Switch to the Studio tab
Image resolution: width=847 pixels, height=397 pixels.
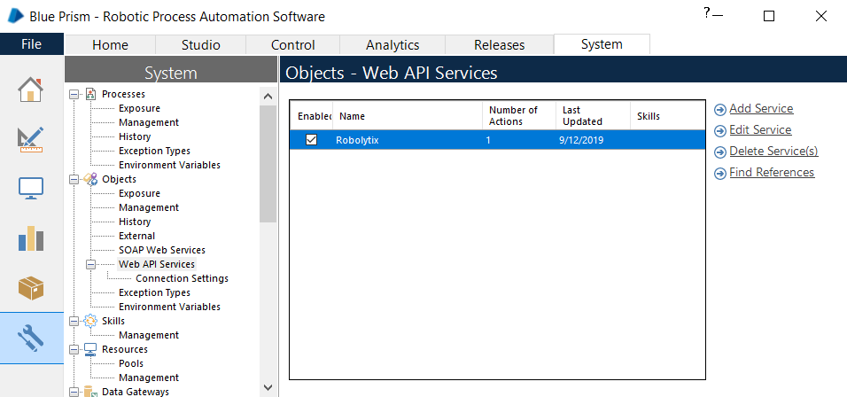tap(201, 45)
